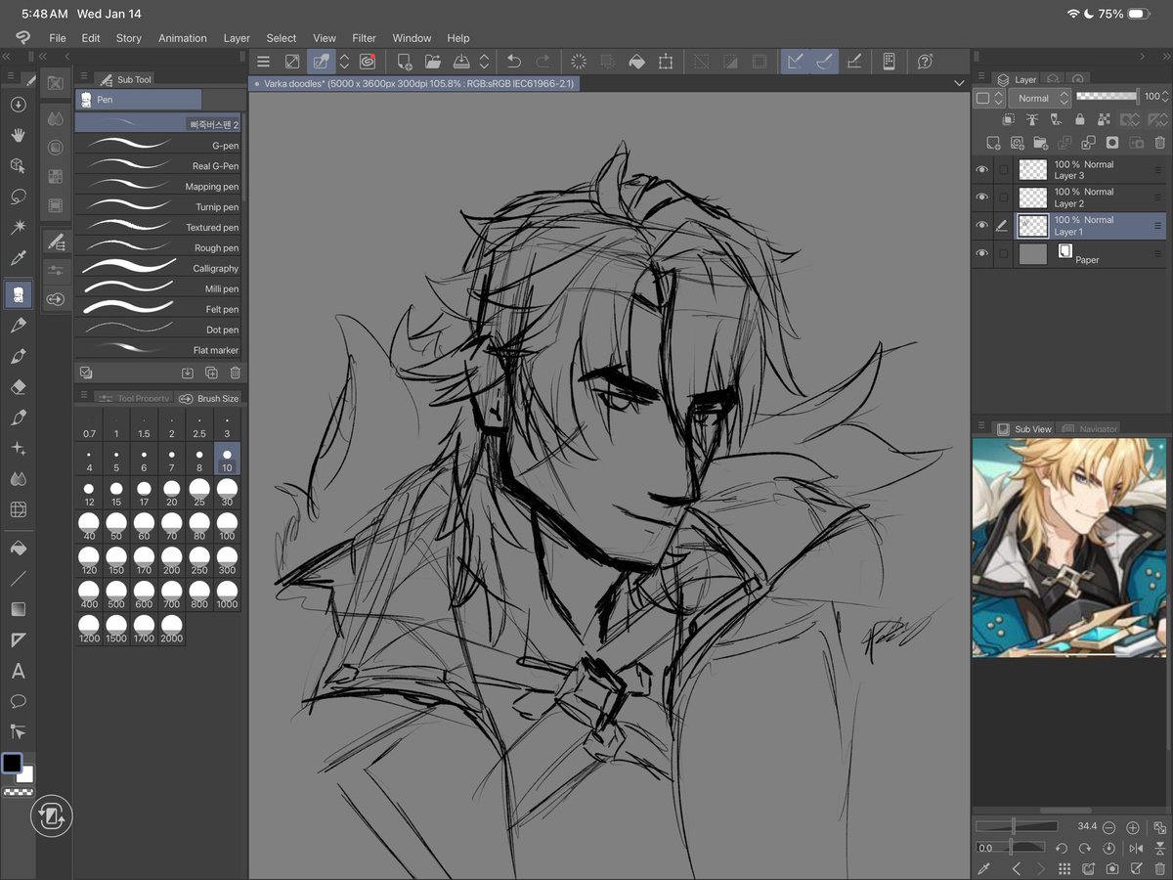The width and height of the screenshot is (1173, 880).
Task: Select the G-pen sub tool
Action: coord(158,145)
